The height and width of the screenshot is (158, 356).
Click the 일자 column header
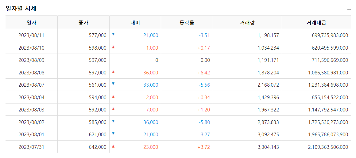(x=31, y=22)
